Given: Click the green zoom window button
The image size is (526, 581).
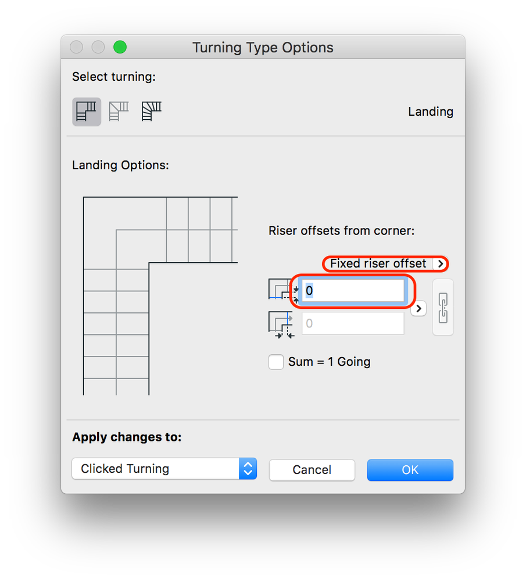Looking at the screenshot, I should pos(120,47).
